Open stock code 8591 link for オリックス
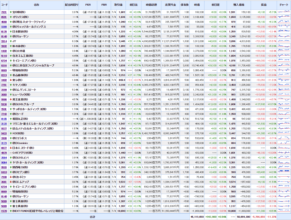Viewport: 291px width, 220px height. (4, 17)
